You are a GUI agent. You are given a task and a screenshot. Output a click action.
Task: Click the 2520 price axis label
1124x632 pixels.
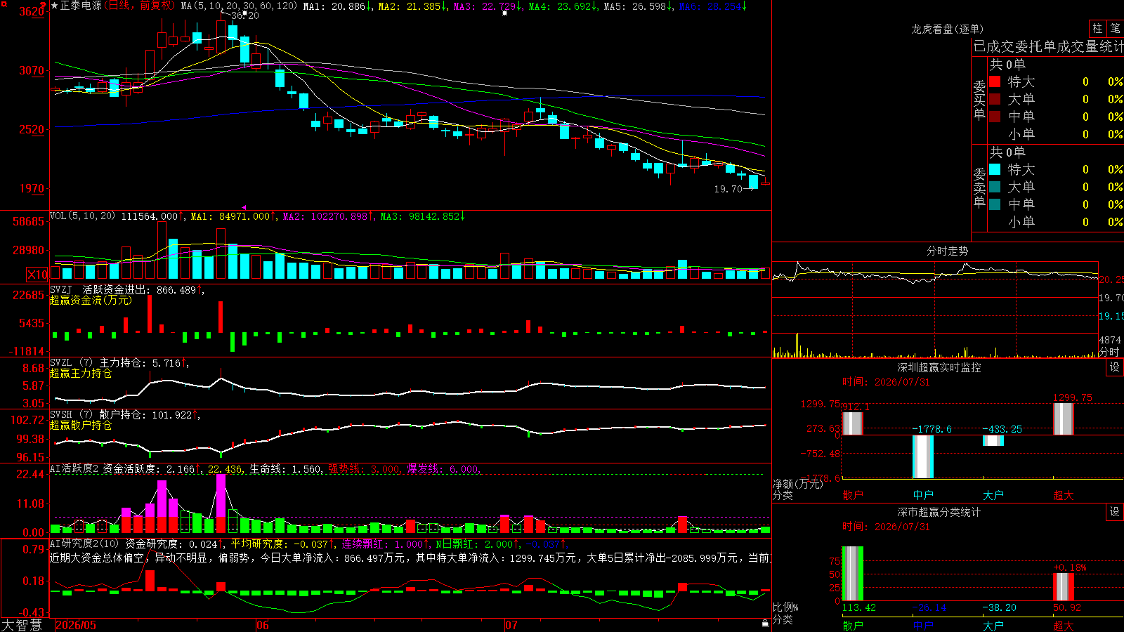point(31,129)
